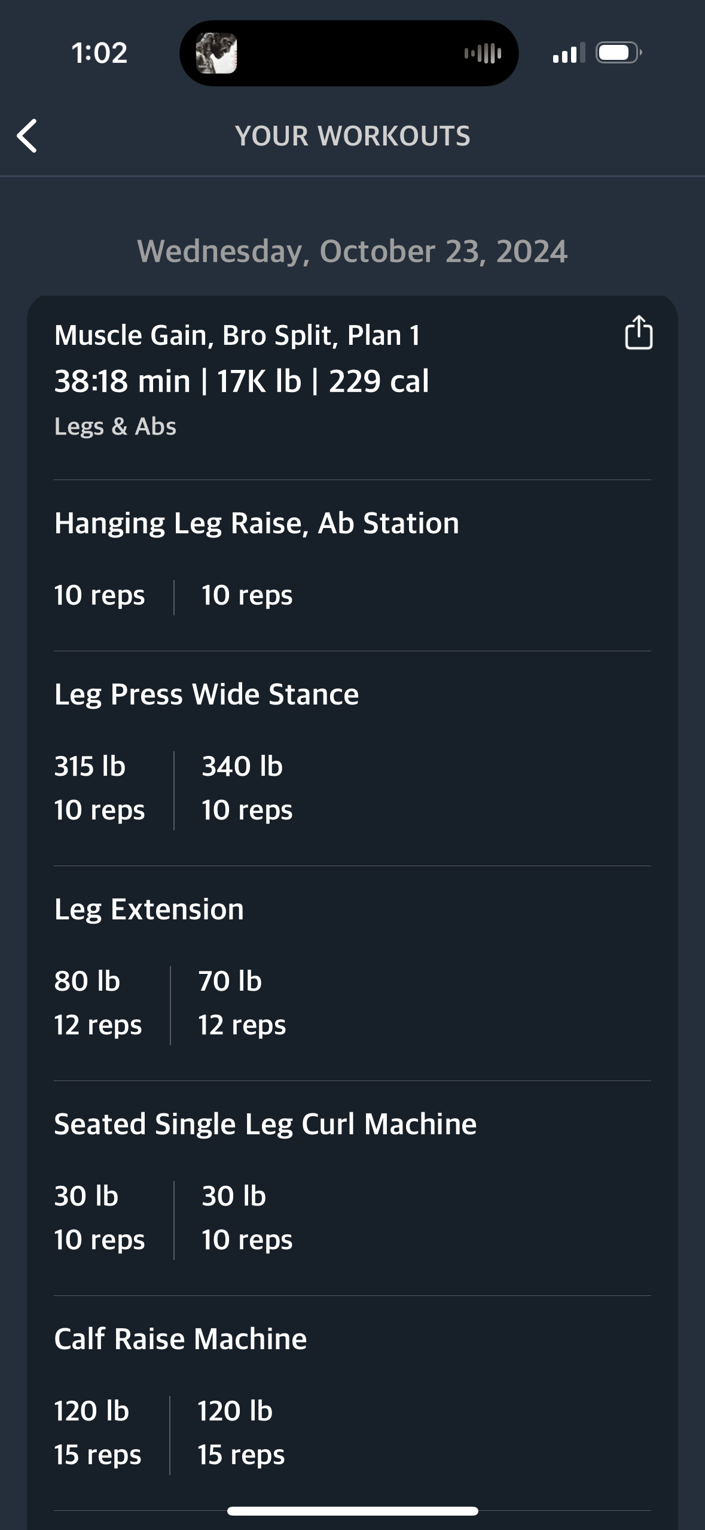Viewport: 705px width, 1530px height.
Task: Select the Leg Extension exercise
Action: click(149, 909)
